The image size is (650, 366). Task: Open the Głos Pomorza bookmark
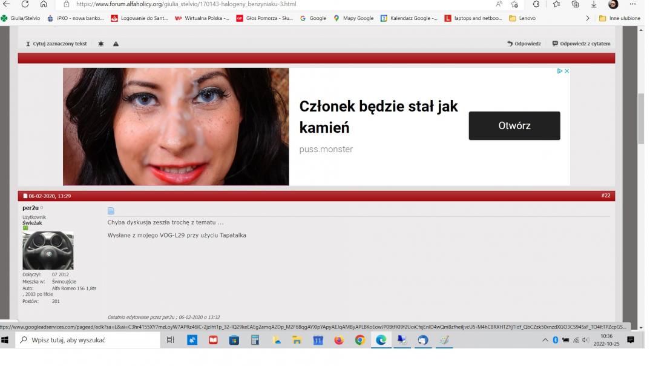[264, 18]
